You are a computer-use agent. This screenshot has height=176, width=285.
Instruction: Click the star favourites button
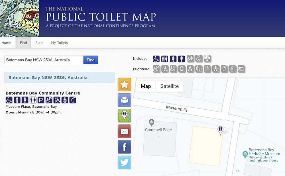pyautogui.click(x=124, y=85)
